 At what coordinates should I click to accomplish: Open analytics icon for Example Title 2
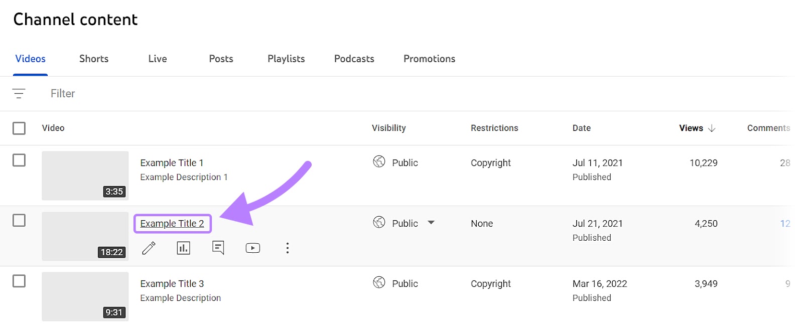183,248
